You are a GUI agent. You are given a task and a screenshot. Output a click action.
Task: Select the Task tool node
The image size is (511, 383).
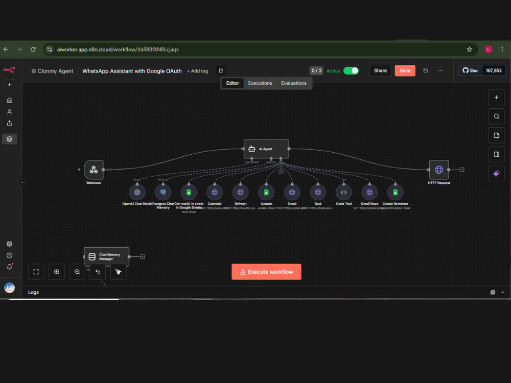318,193
